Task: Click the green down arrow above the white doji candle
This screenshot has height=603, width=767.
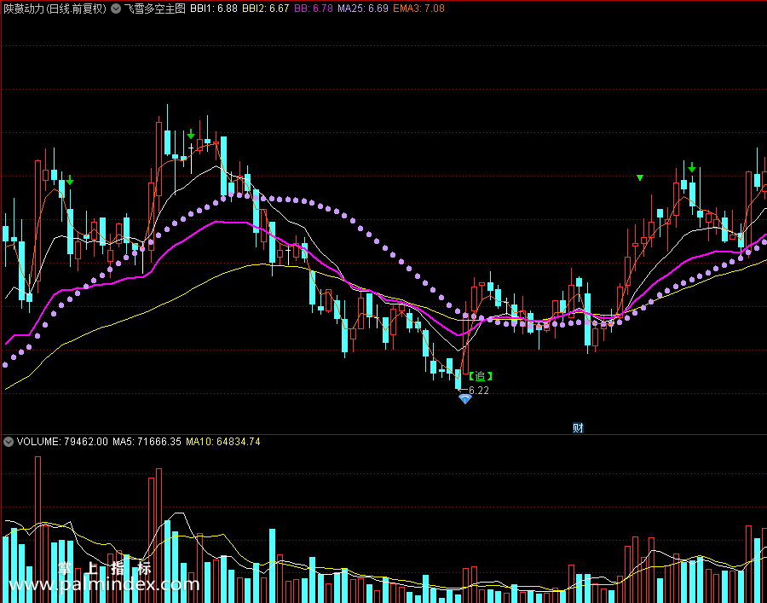Action: click(x=191, y=134)
